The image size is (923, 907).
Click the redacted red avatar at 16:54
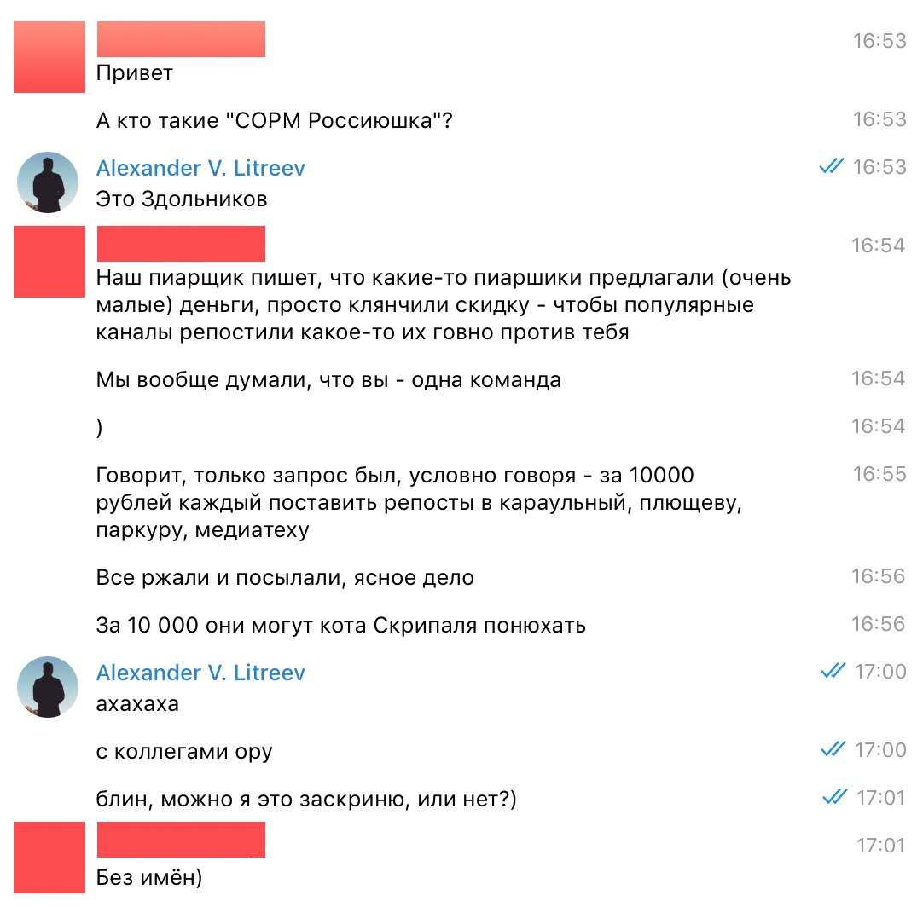click(x=49, y=262)
